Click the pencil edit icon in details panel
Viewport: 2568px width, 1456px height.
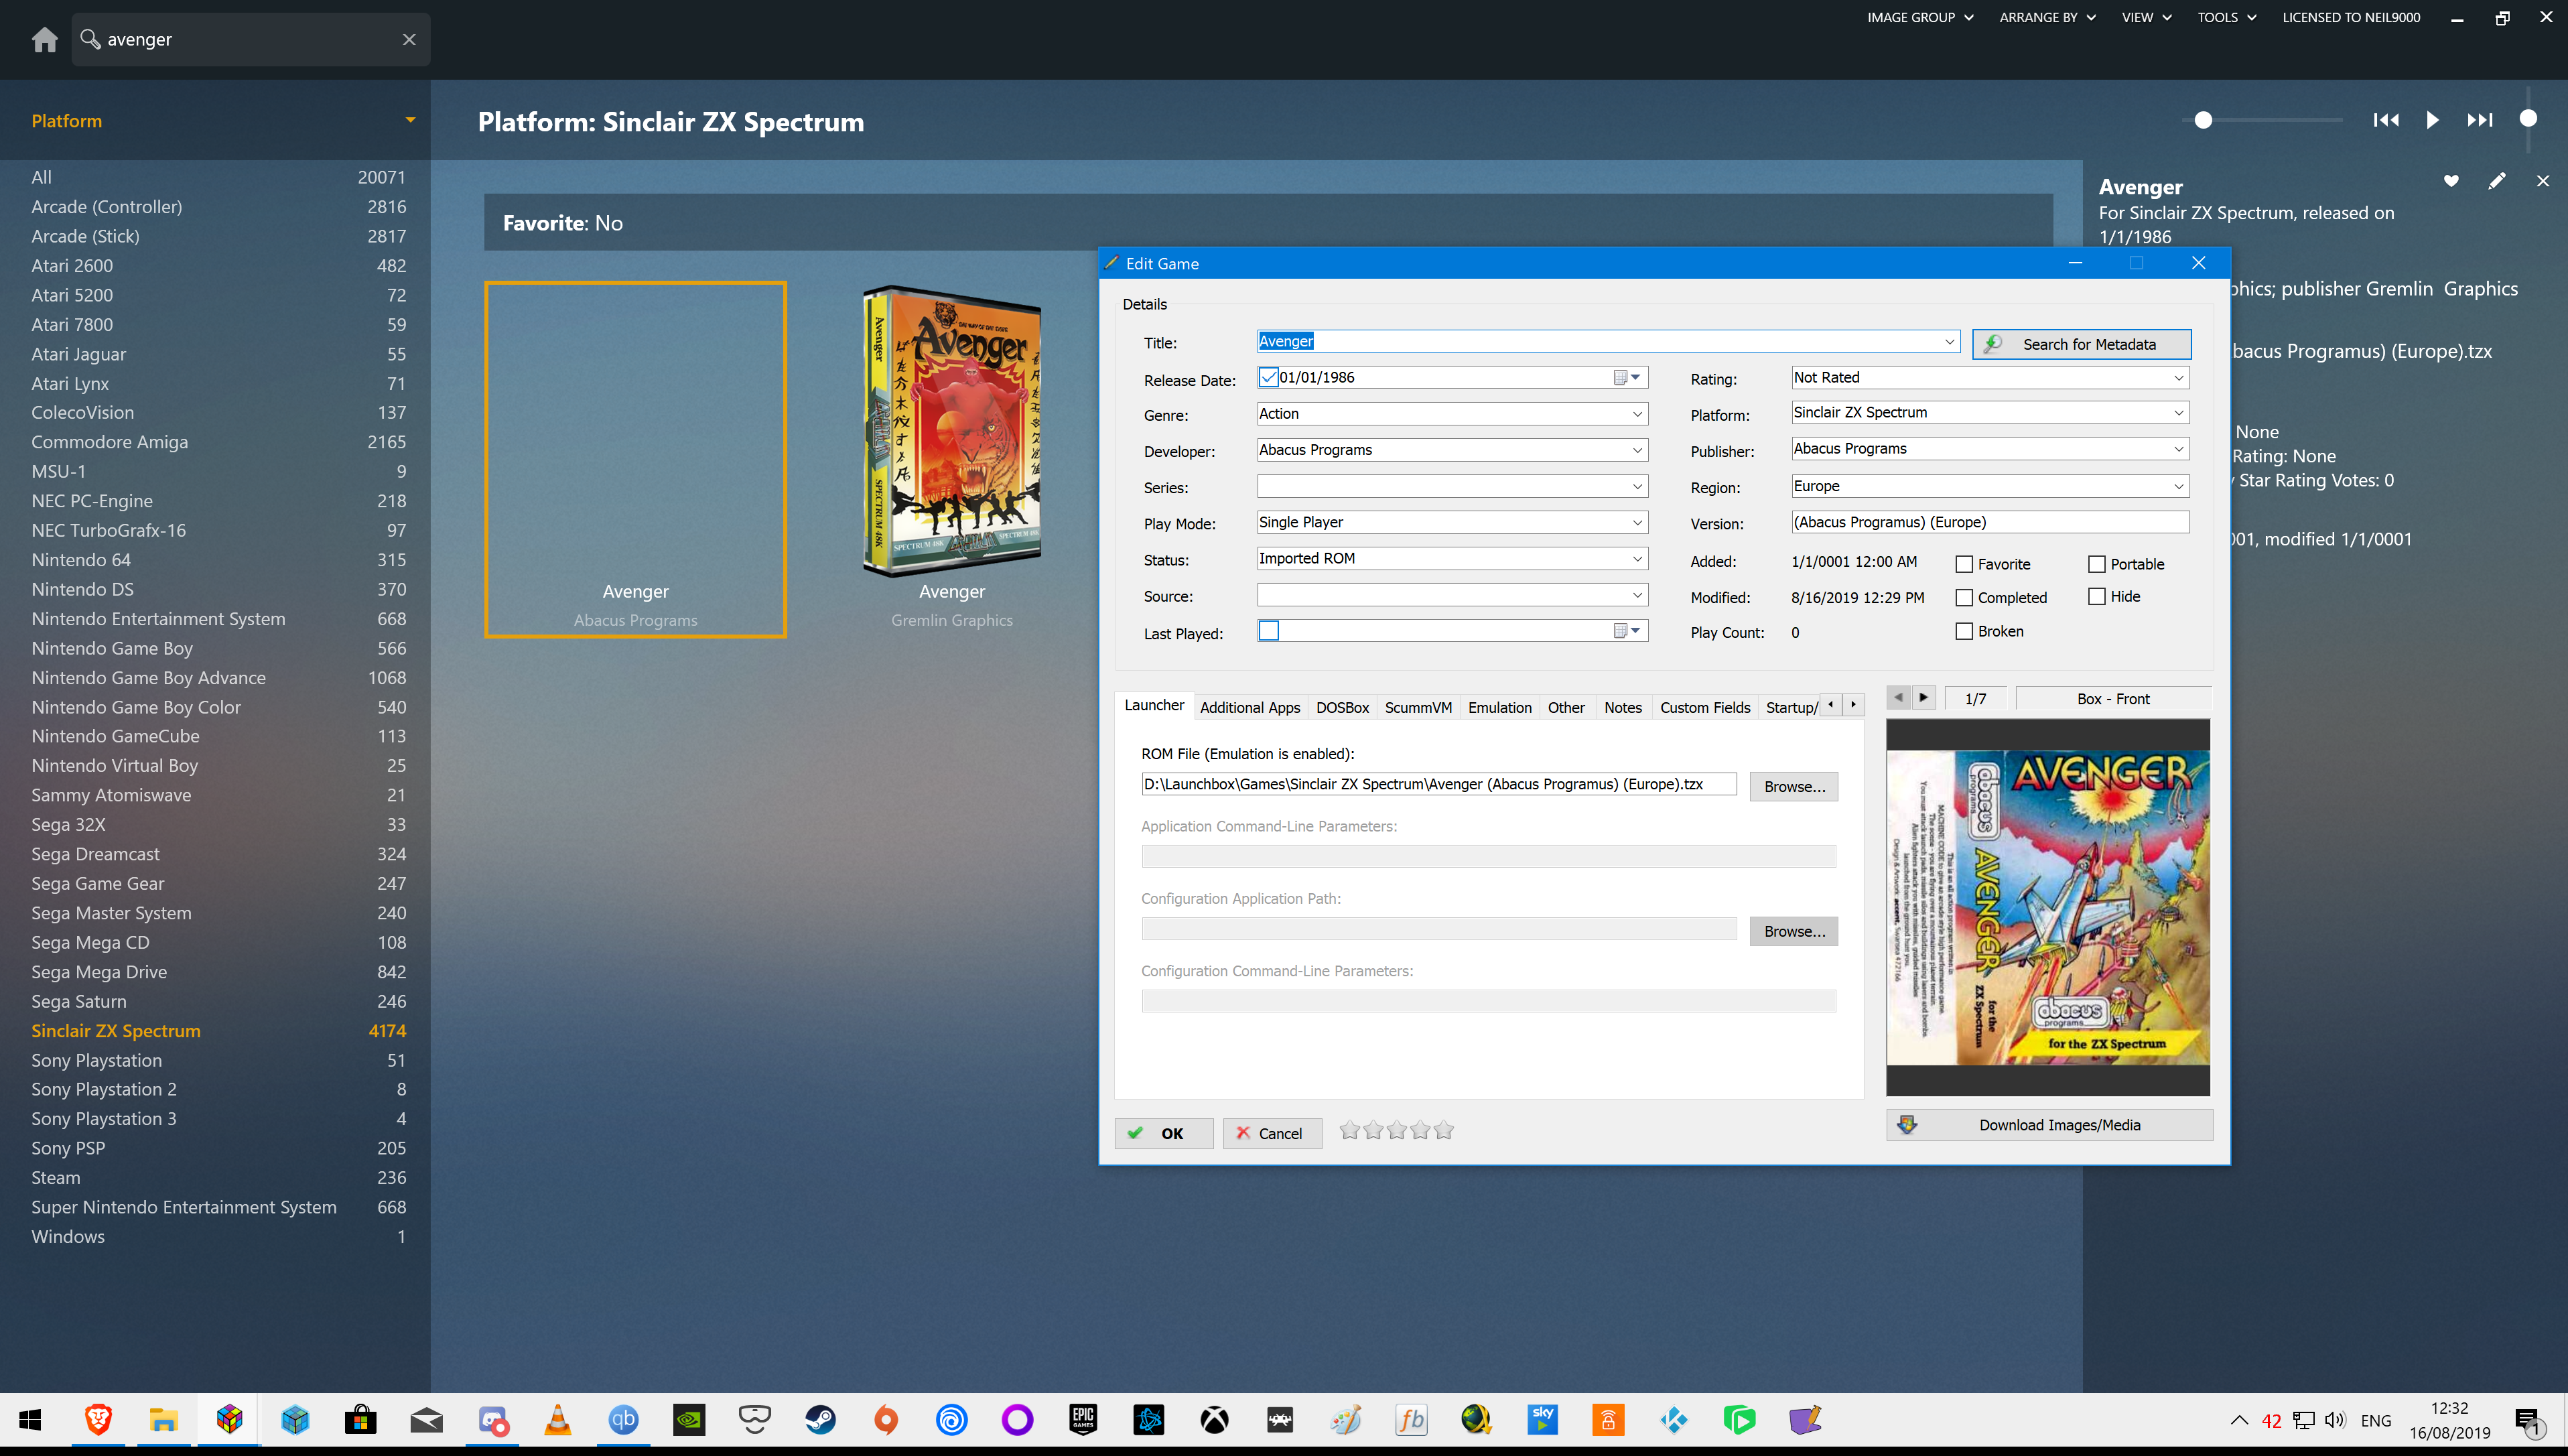tap(2496, 181)
